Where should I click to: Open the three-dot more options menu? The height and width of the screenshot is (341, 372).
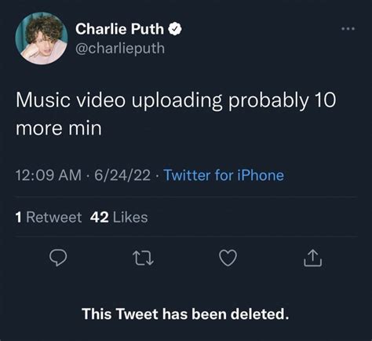coord(348,28)
